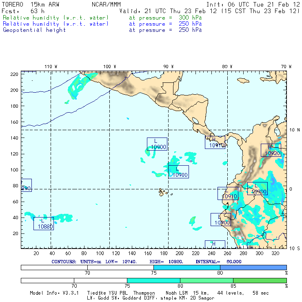Select the 300 tick label on bottom axis
This screenshot has width=302, height=302.
point(260,253)
